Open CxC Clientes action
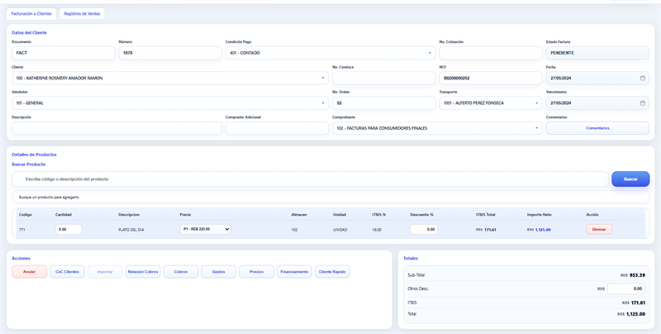This screenshot has height=334, width=661. (x=67, y=271)
